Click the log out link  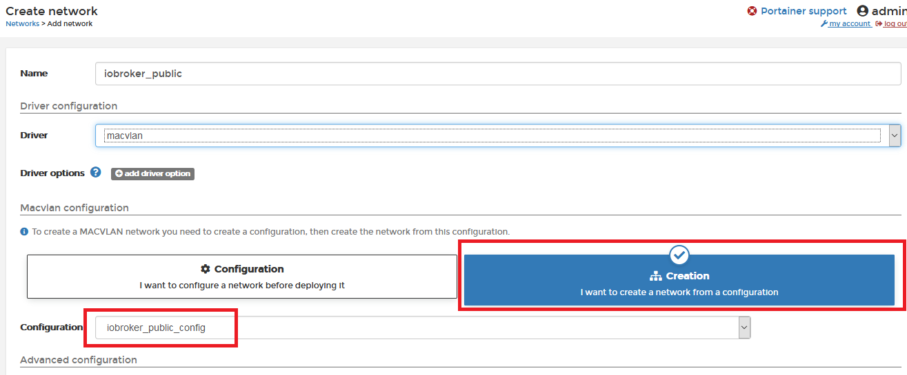895,24
